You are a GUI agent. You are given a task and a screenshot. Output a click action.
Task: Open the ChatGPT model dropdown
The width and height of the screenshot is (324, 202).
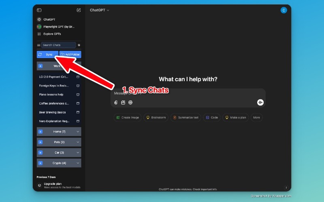(x=99, y=10)
